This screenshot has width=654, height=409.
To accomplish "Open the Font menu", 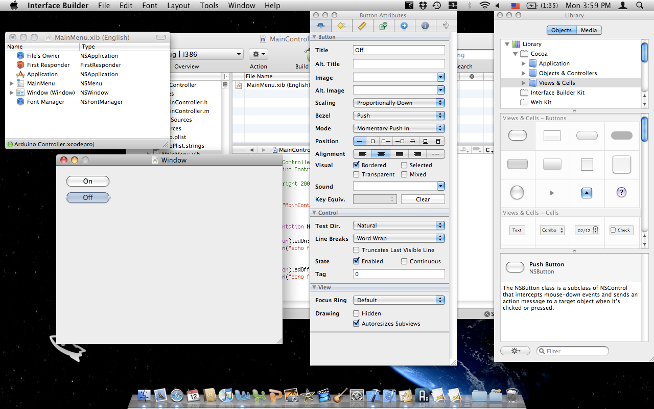I will click(x=150, y=6).
